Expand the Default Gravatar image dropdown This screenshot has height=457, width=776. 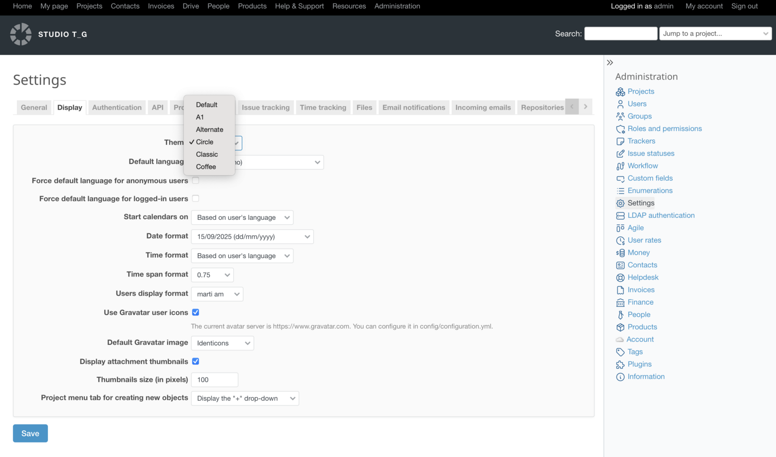(222, 343)
